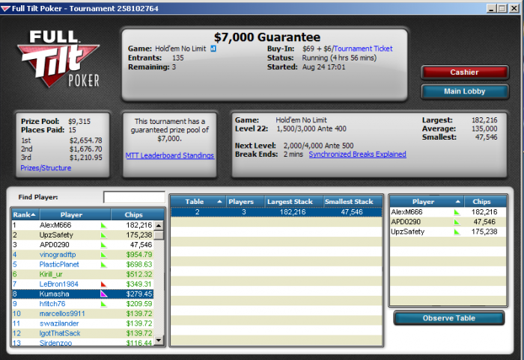Select vinogradftp in the rank list
The height and width of the screenshot is (360, 524).
pyautogui.click(x=83, y=255)
